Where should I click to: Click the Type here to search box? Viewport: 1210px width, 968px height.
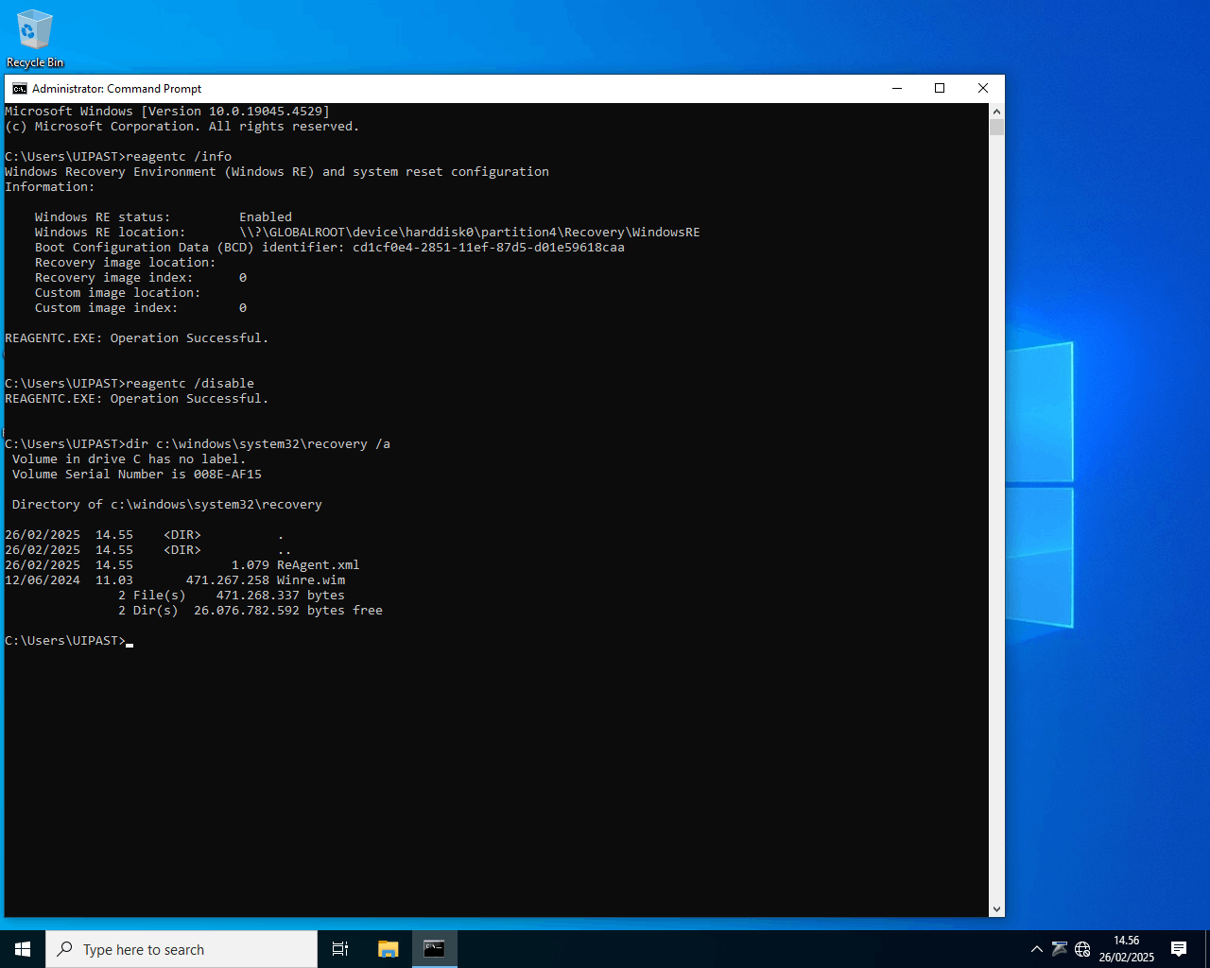[x=181, y=949]
